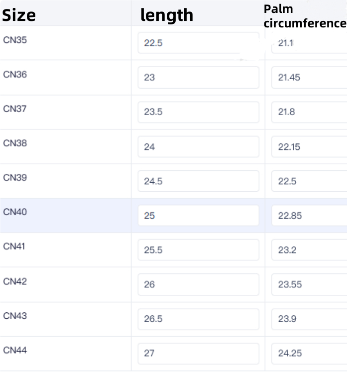Edit the CN39 palm circumference value 22.5

[x=309, y=181]
